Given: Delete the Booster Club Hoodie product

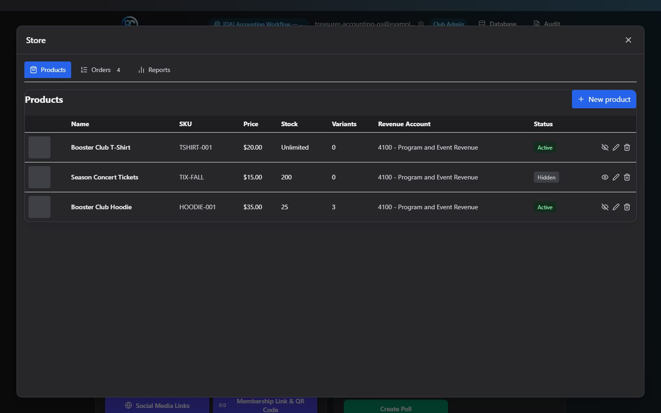Looking at the screenshot, I should (627, 207).
